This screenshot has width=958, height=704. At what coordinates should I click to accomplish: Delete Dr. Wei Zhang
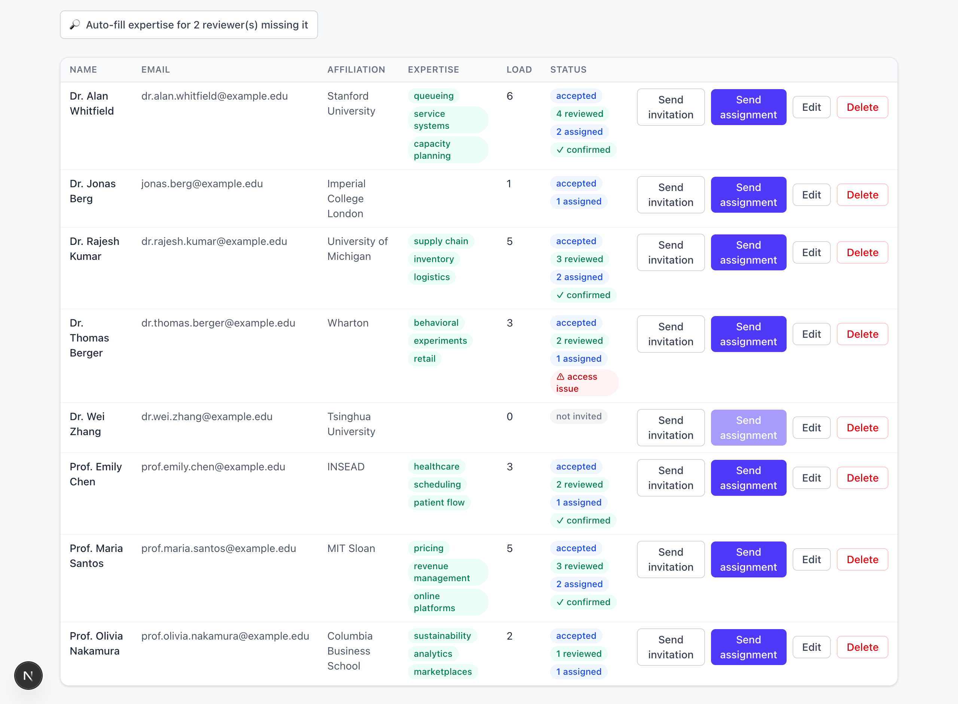862,427
